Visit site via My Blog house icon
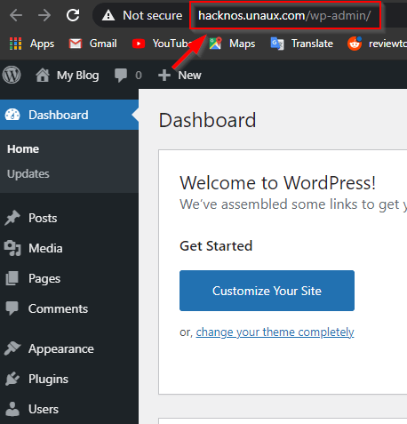The image size is (407, 424). pyautogui.click(x=43, y=76)
